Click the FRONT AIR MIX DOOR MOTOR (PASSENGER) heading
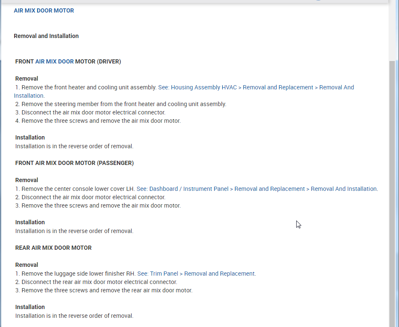This screenshot has width=399, height=327. coord(74,163)
